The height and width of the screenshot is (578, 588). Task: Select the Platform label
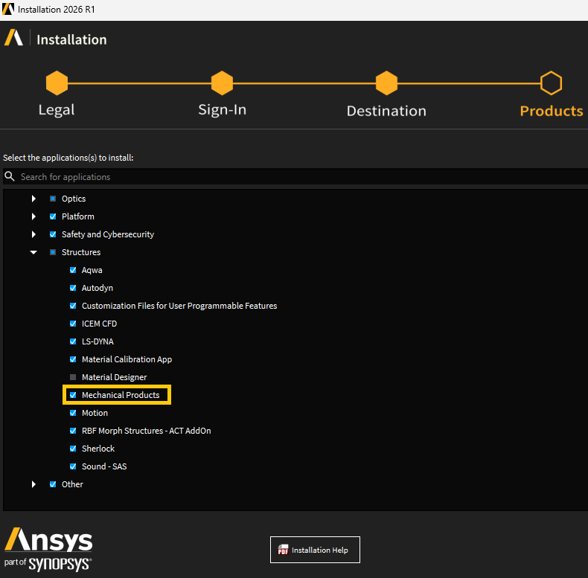tap(78, 216)
